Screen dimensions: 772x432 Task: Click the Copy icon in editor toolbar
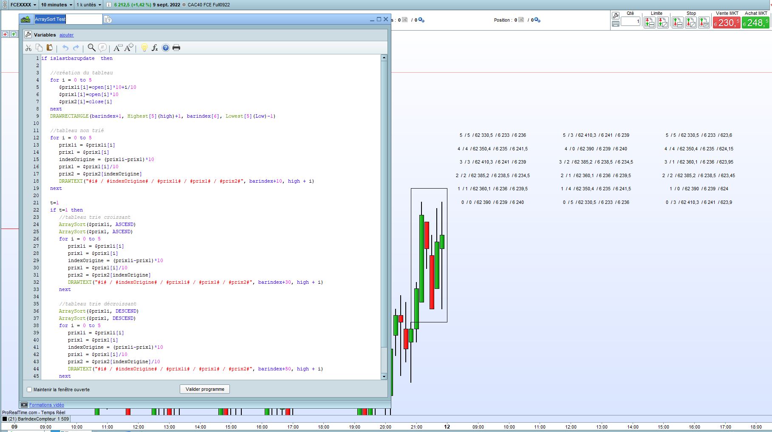point(39,48)
